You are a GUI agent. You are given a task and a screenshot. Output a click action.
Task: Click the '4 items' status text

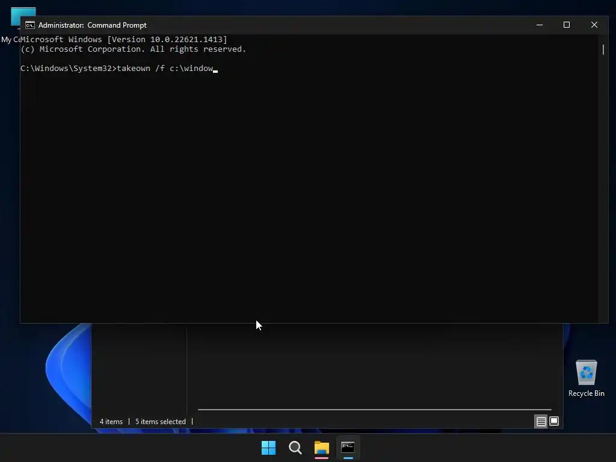[111, 422]
